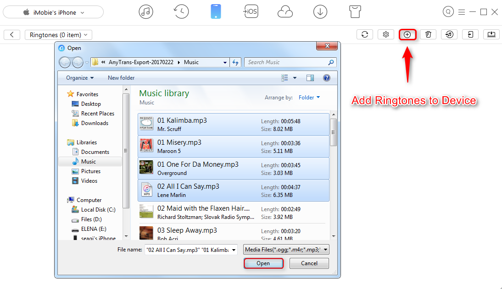Image resolution: width=502 pixels, height=289 pixels.
Task: Click the File name input field
Action: click(188, 250)
